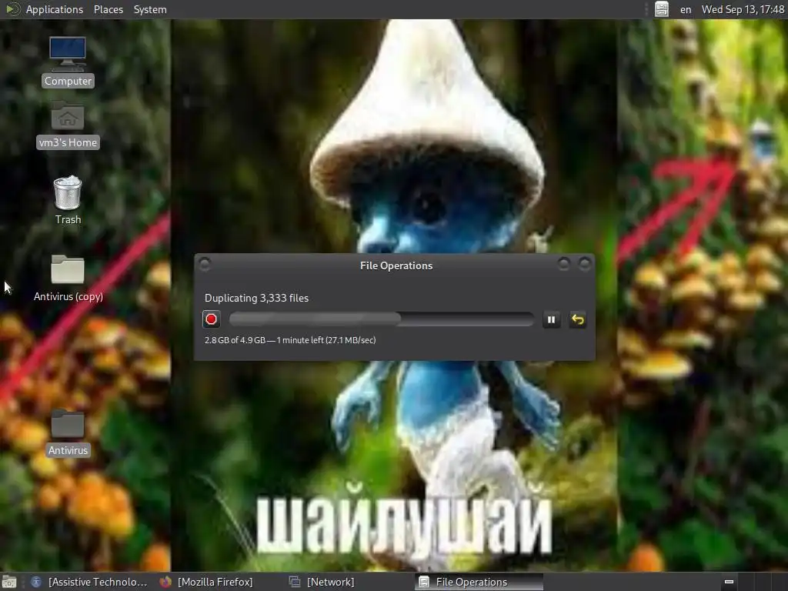
Task: Stop the file duplication with red button
Action: point(211,319)
